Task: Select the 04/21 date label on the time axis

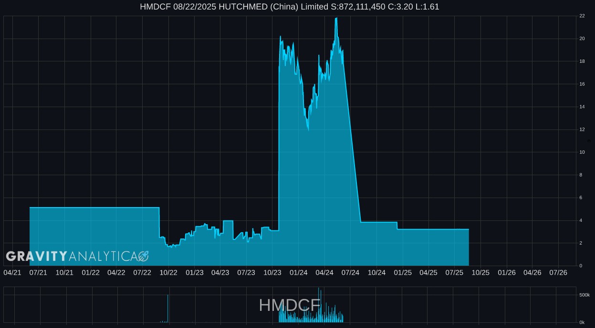Action: click(x=12, y=272)
